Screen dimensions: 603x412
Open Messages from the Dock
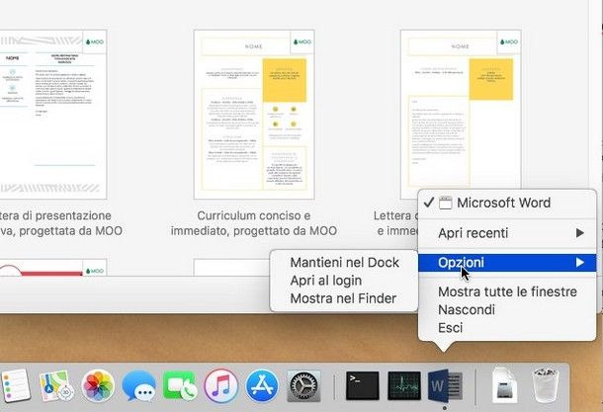coord(138,386)
